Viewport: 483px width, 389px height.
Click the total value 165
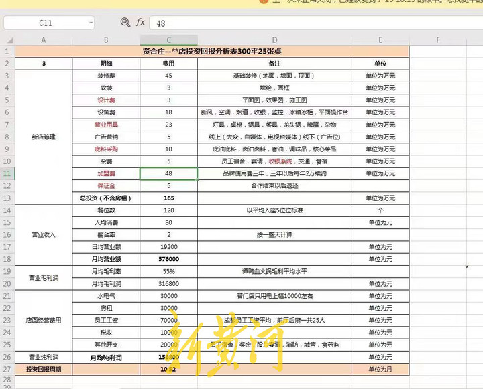169,198
